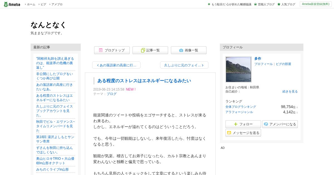Image resolution: width=334 pixels, height=175 pixels.
Task: Click the お住まいの地域：秋田県 text
Action: (x=242, y=87)
